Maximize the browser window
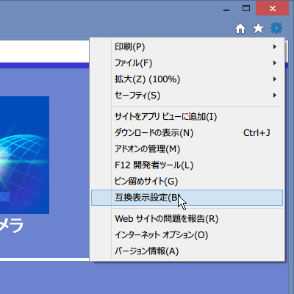The height and width of the screenshot is (294, 294). tap(246, 9)
